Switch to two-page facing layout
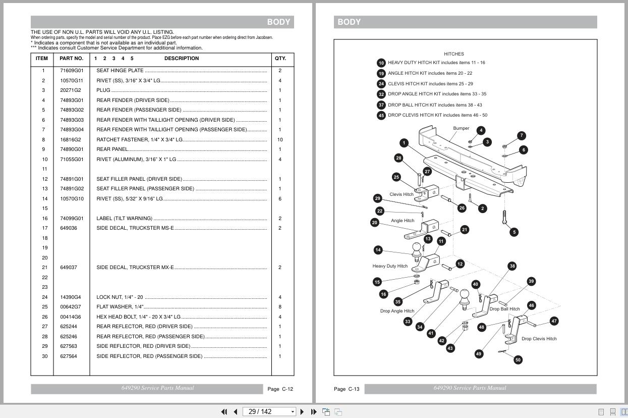Viewport: 628px width, 418px height. point(624,412)
